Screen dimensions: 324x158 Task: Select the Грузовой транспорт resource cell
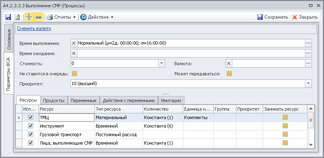67,135
